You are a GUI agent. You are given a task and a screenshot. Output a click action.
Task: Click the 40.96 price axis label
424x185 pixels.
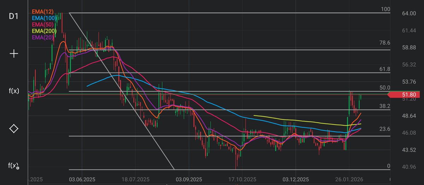(x=409, y=167)
